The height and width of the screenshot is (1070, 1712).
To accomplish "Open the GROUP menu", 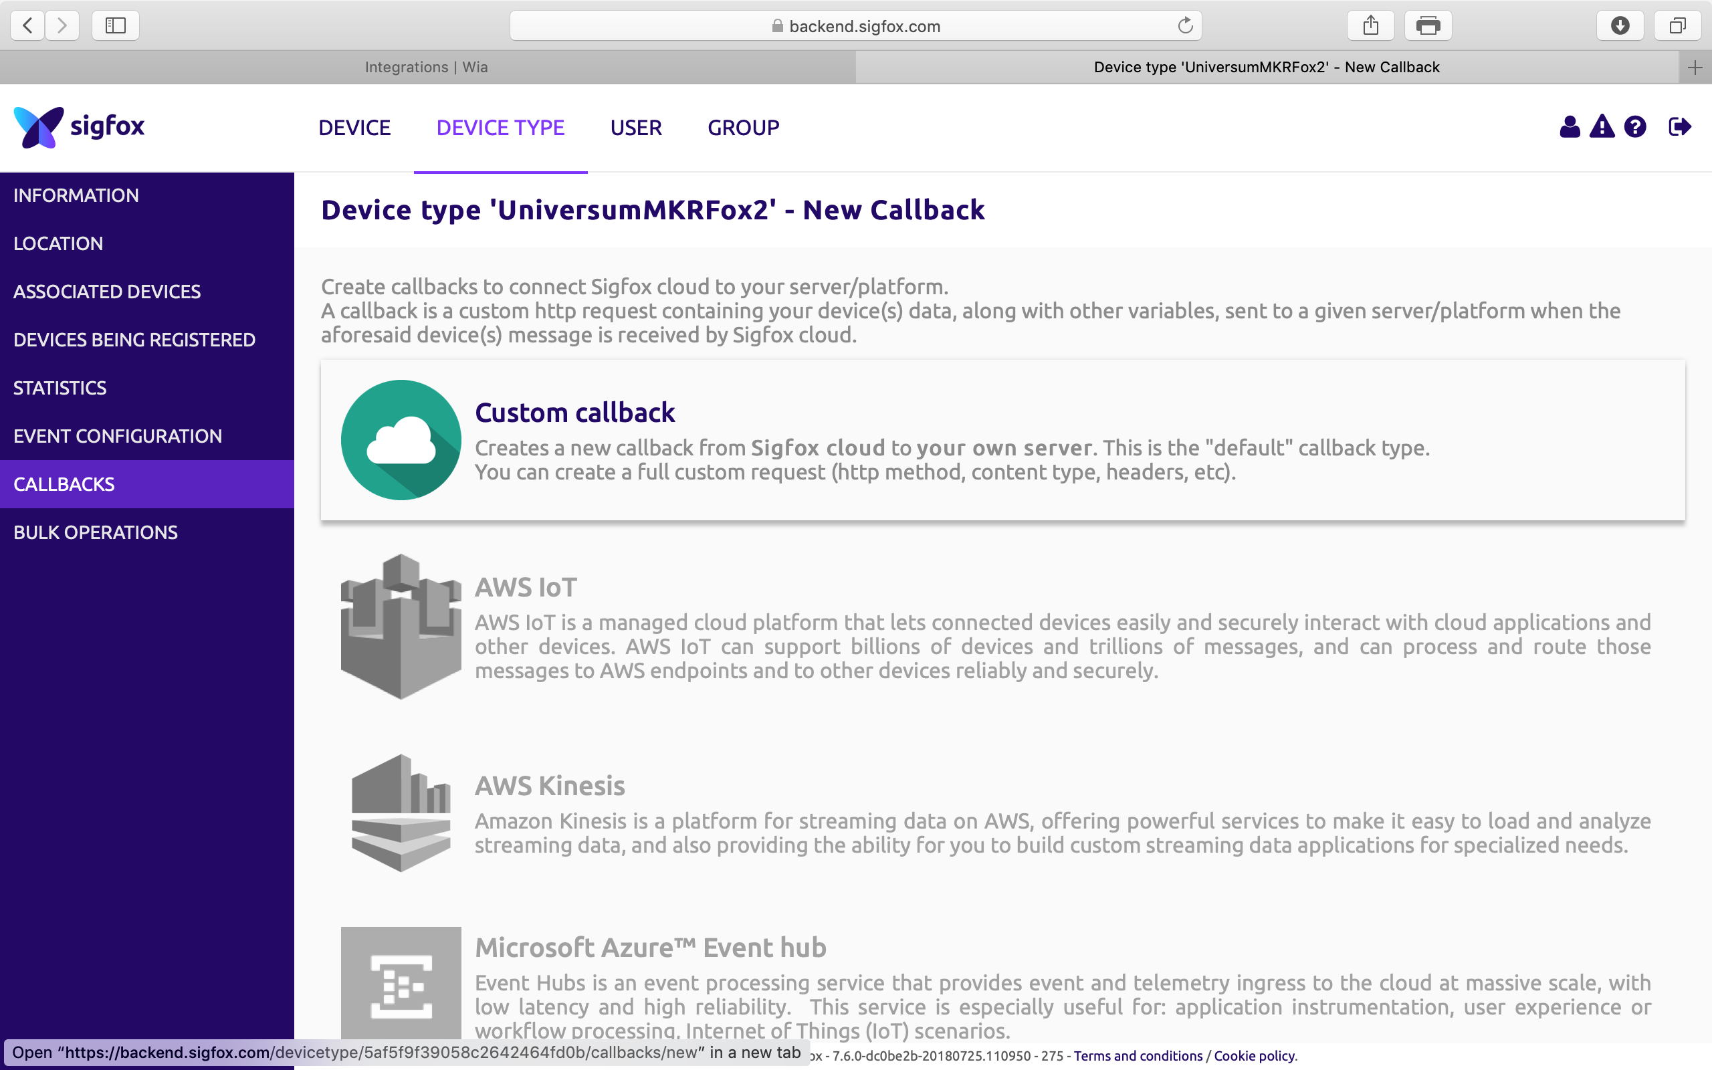I will tap(744, 128).
